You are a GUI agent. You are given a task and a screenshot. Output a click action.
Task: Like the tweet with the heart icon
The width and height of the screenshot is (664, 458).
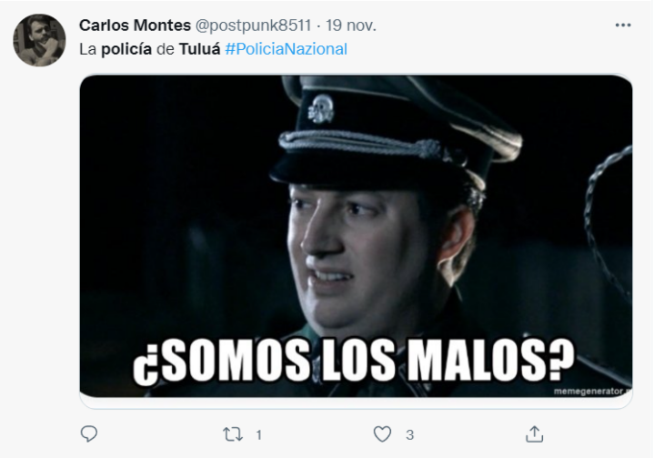pos(382,434)
